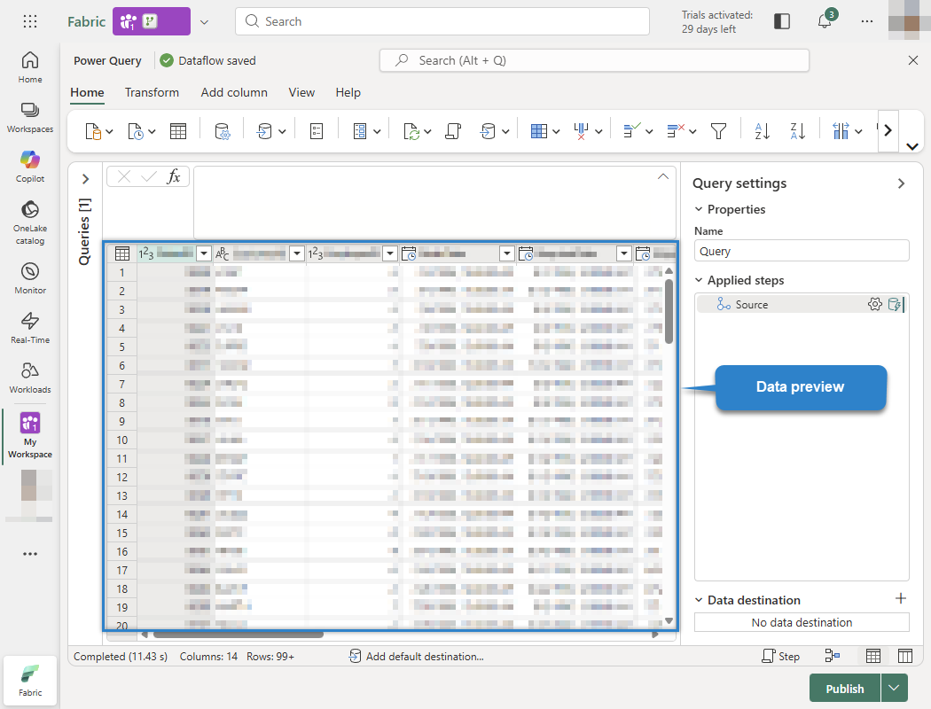
Task: Open the Source step settings gear
Action: [x=875, y=304]
